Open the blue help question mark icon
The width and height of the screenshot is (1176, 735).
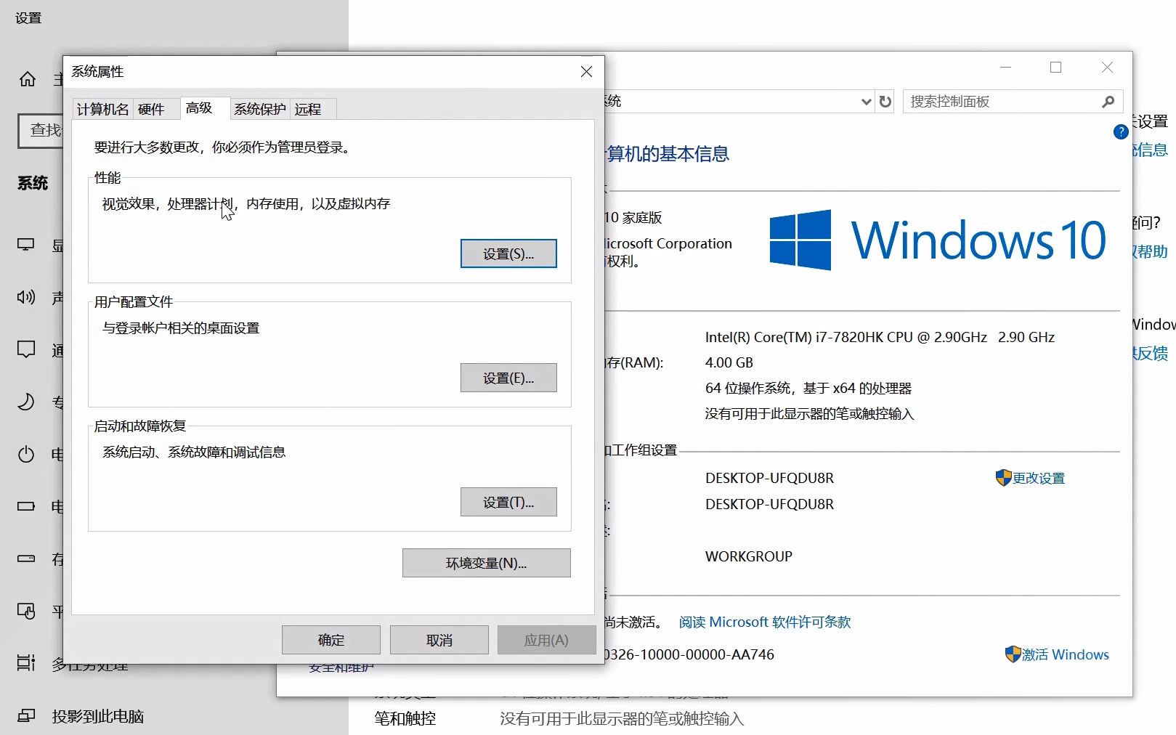pos(1121,131)
